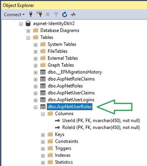Select dbo.AspNetRoles table name
The height and width of the screenshot is (166, 147).
pos(65,86)
